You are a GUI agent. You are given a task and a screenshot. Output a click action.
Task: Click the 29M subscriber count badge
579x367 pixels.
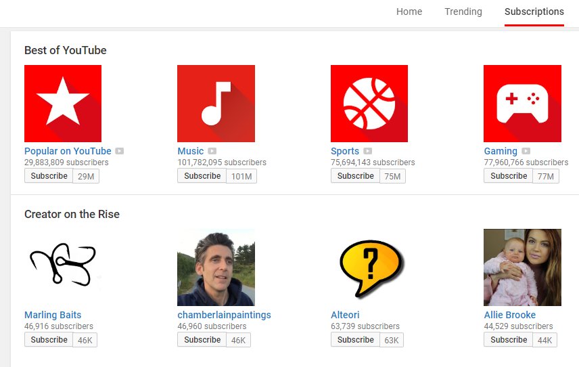click(x=86, y=176)
